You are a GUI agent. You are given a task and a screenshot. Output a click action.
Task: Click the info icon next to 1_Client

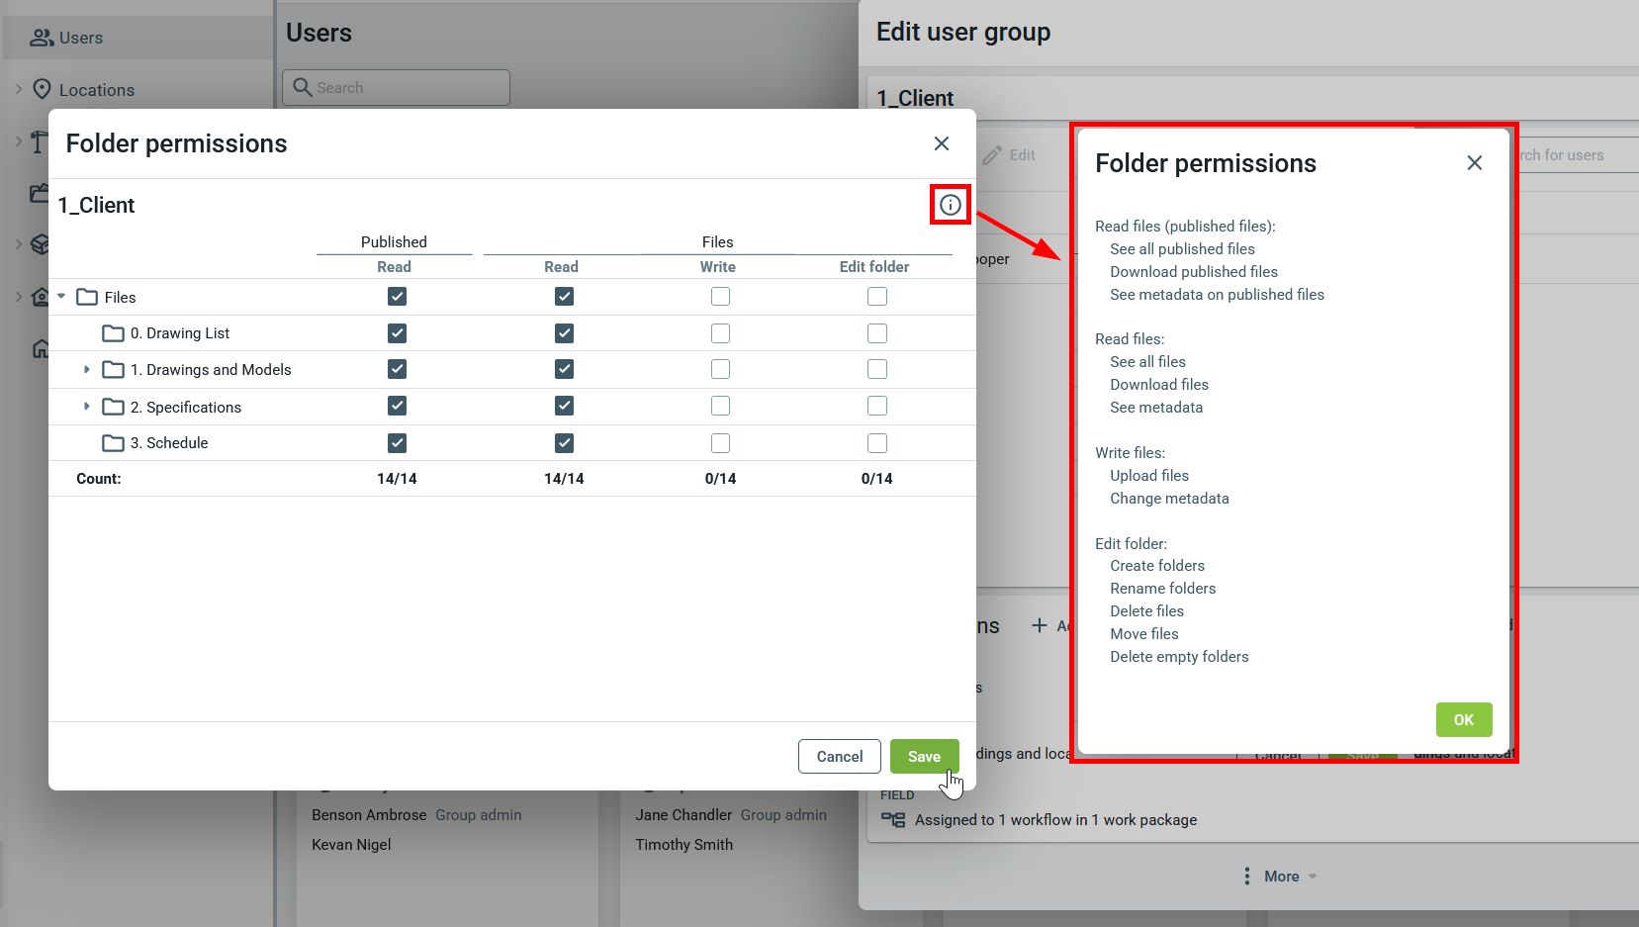(950, 205)
